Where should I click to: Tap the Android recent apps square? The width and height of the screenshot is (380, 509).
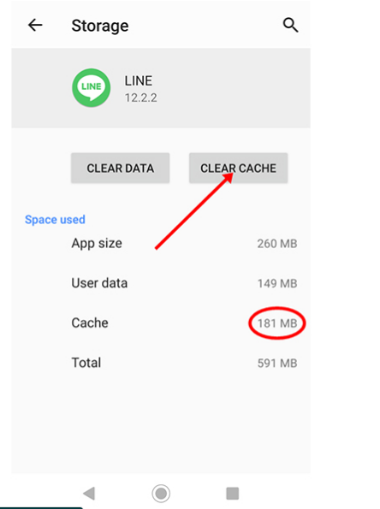pos(233,494)
